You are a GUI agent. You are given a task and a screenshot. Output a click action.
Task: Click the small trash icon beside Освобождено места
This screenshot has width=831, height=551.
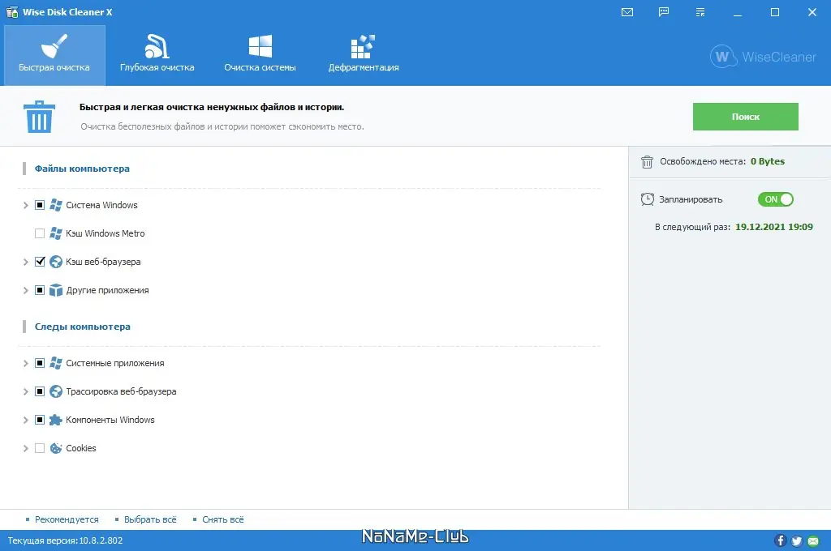647,161
